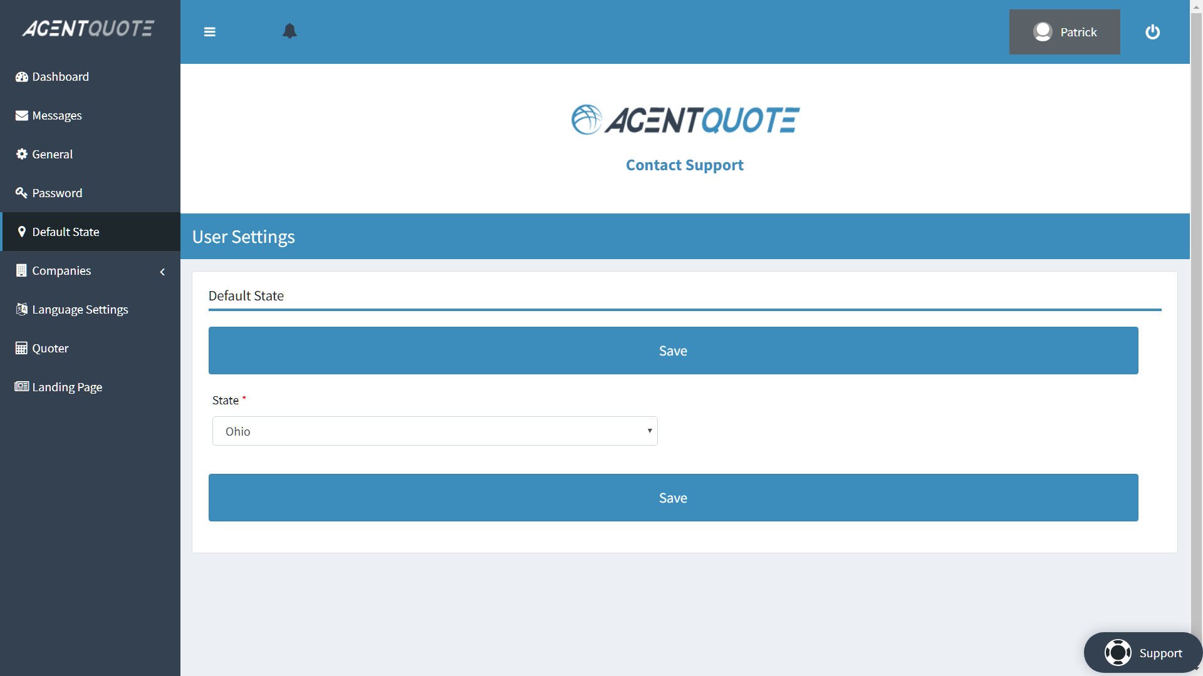Open the notifications bell
The width and height of the screenshot is (1203, 676).
[289, 31]
